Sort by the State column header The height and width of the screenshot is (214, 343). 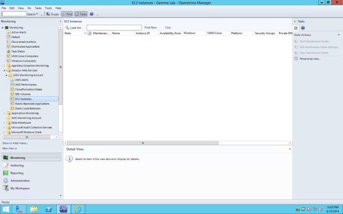point(75,33)
